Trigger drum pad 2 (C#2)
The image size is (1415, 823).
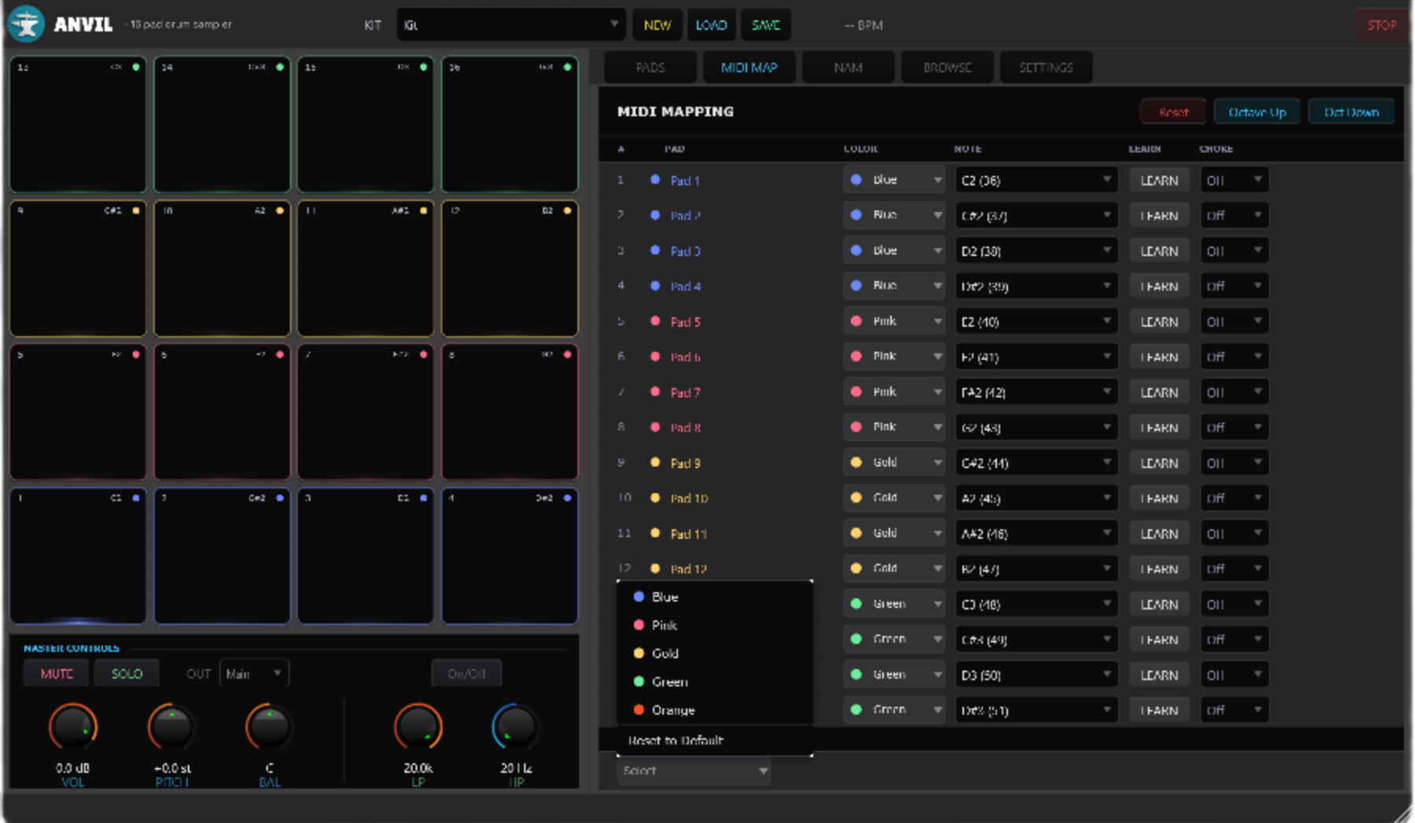pos(222,556)
